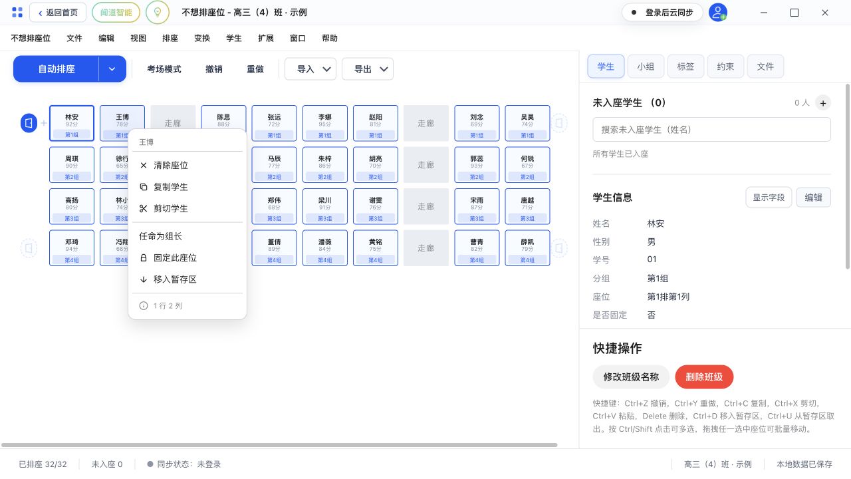This screenshot has height=479, width=851.
Task: Select 移入暂存区 menu entry
Action: (x=187, y=279)
